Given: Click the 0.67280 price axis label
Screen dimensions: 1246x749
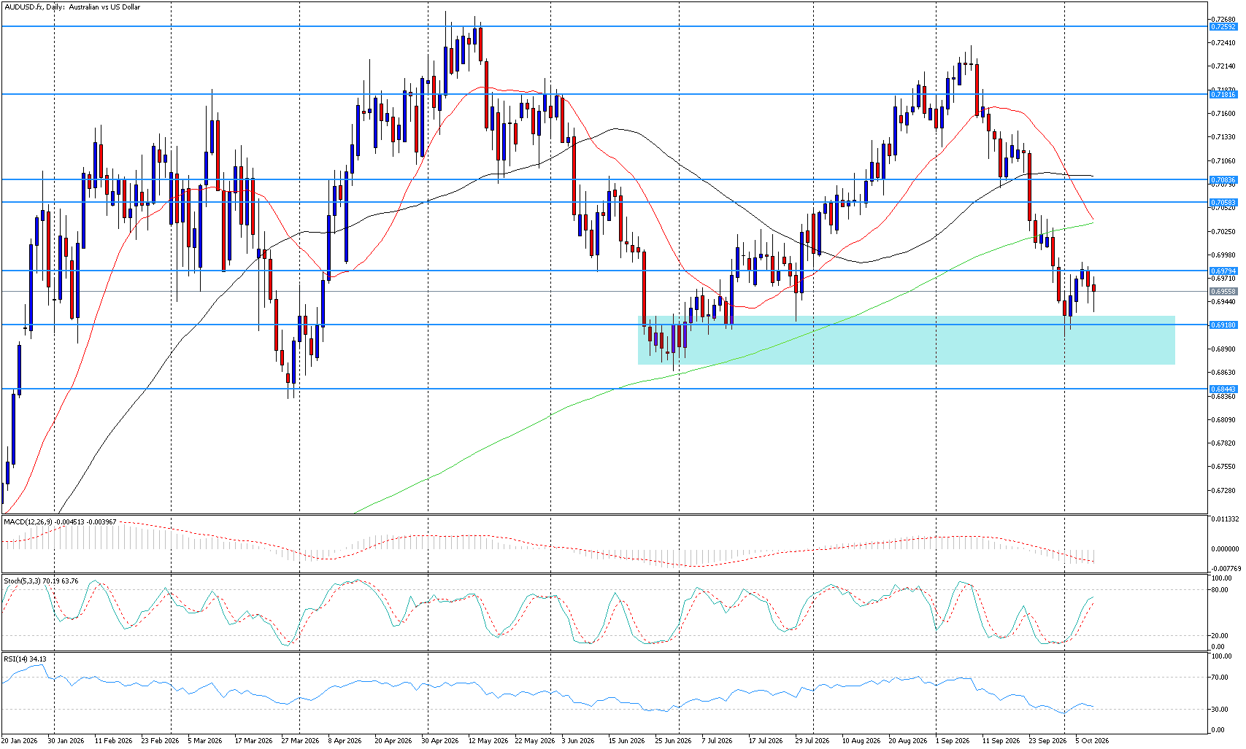Looking at the screenshot, I should [1223, 491].
